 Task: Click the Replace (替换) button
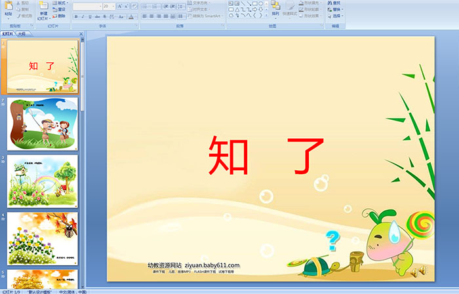pyautogui.click(x=335, y=9)
